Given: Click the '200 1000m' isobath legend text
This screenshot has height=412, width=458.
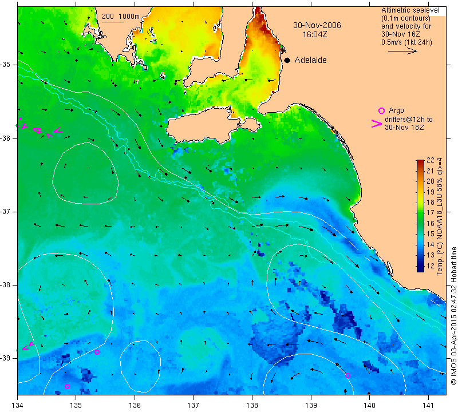Looking at the screenshot, I should pos(121,17).
